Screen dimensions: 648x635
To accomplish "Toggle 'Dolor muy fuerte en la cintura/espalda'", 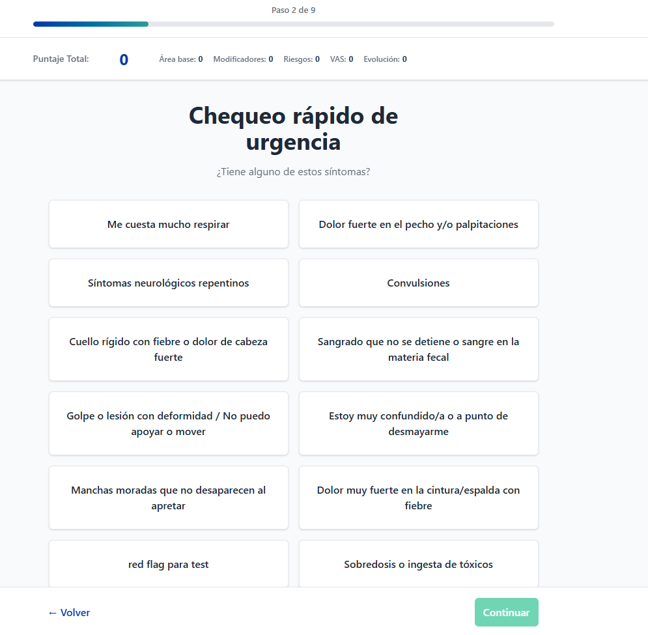I will click(x=418, y=498).
